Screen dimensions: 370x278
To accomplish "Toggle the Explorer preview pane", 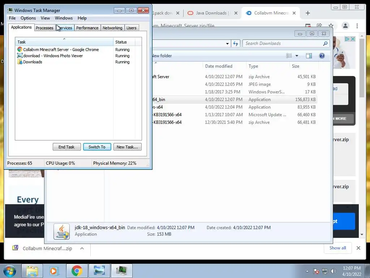I will pos(309,56).
